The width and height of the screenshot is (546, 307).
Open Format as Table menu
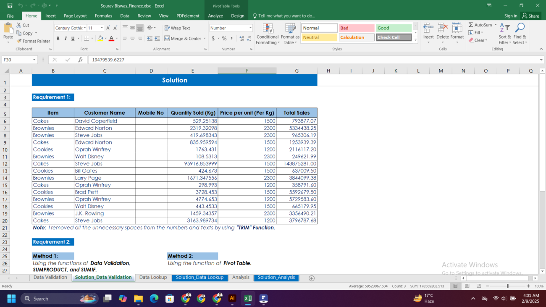290,34
